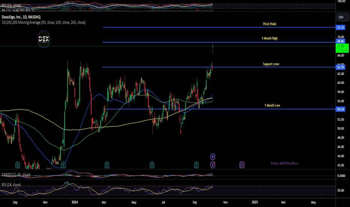Click the earnings marker just before 2024
This screenshot has width=350, height=207.
point(63,165)
